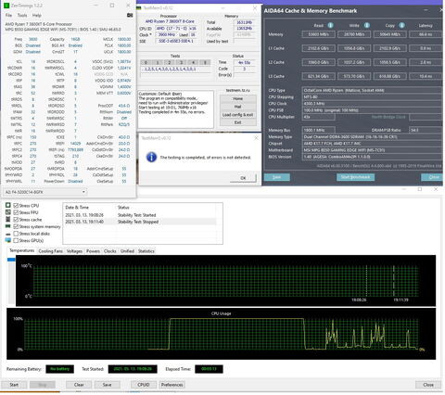This screenshot has height=395, width=445.
Task: Enable the Stress local disks checkbox
Action: click(16, 234)
